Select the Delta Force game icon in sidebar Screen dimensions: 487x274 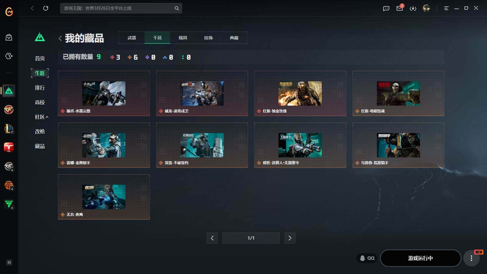pos(9,91)
